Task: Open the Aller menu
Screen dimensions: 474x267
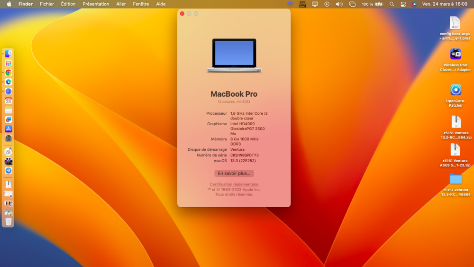Action: 121,4
